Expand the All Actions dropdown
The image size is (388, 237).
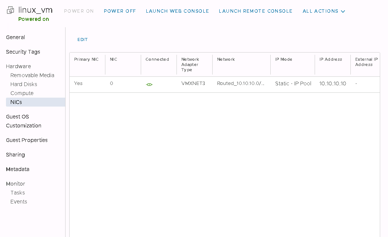pos(324,11)
